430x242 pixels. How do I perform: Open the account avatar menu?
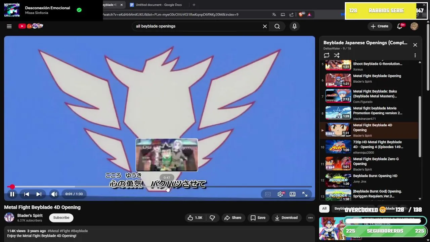pyautogui.click(x=414, y=26)
